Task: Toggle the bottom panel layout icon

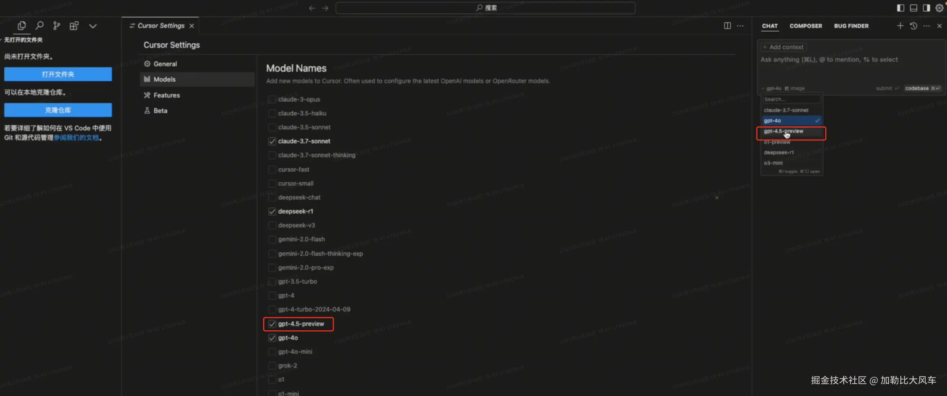Action: click(913, 8)
